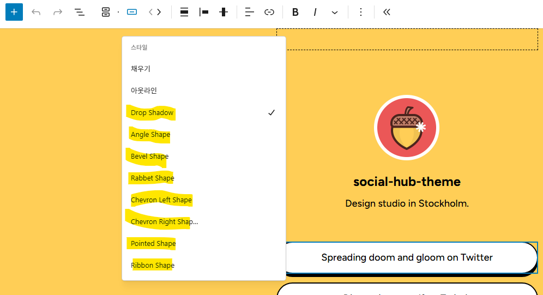
Task: Expand more rich text controls chevron
Action: [x=335, y=12]
